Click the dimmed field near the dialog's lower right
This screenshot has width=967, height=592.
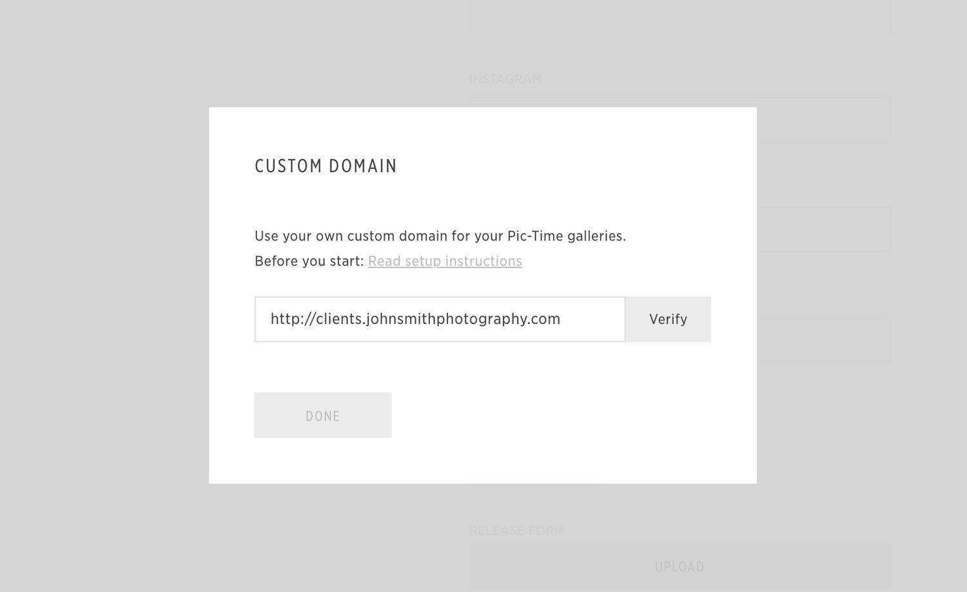(x=825, y=338)
